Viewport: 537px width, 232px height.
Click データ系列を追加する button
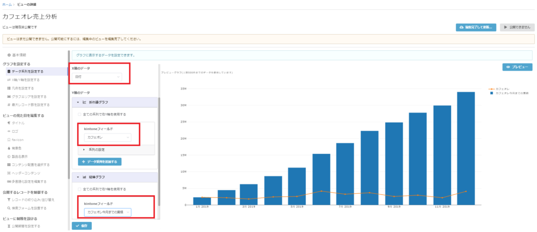[x=100, y=161]
